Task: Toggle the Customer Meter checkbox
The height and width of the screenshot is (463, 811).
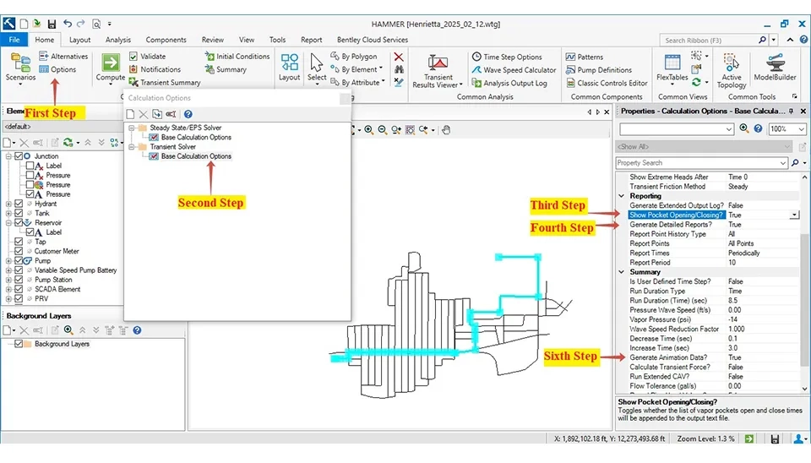Action: (19, 251)
